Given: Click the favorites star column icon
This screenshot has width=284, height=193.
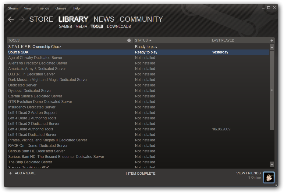Looking at the screenshot, I should [129, 40].
